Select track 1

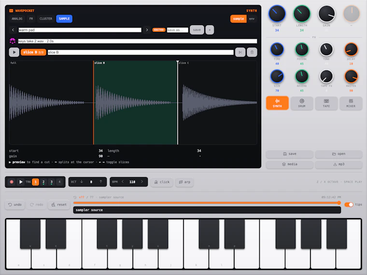(36, 182)
